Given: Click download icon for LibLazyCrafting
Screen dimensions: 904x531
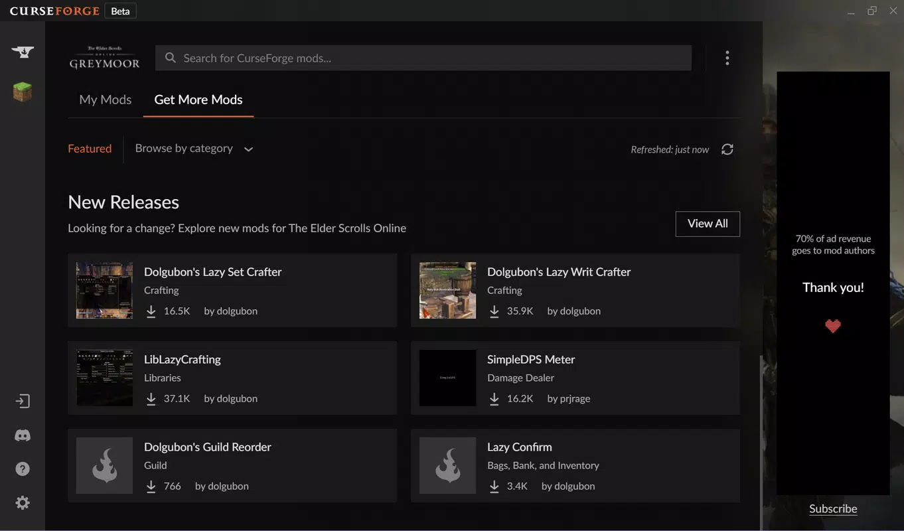Looking at the screenshot, I should pyautogui.click(x=151, y=399).
